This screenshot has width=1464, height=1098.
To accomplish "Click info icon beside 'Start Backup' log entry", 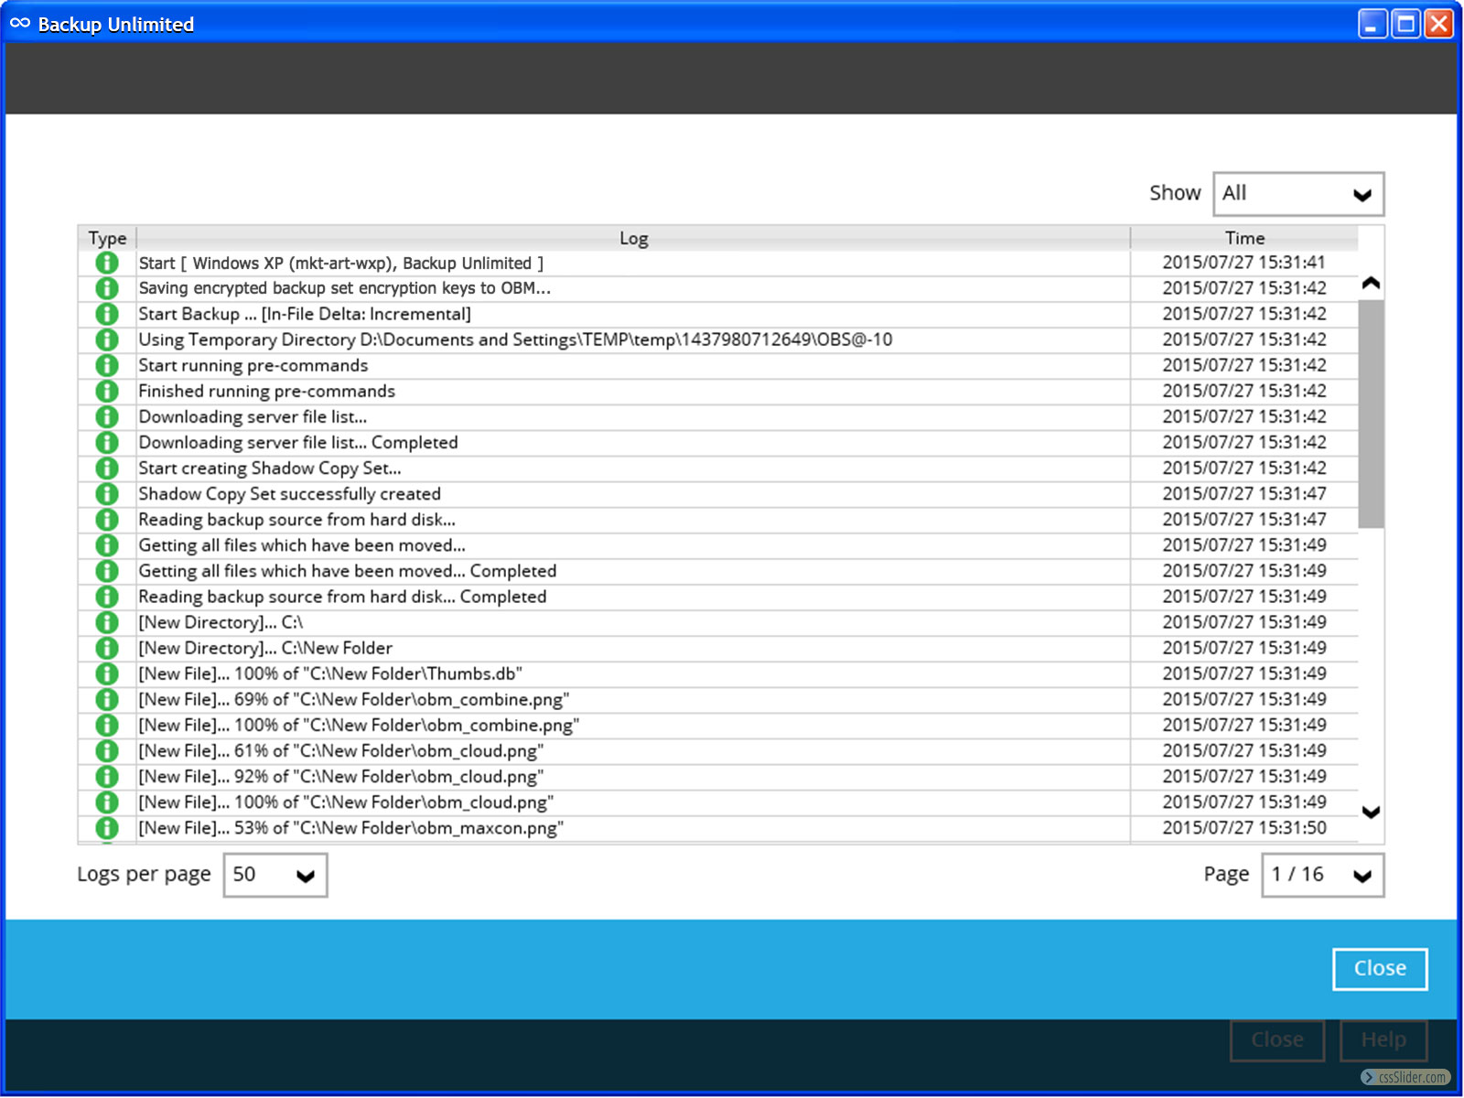I will pos(107,314).
